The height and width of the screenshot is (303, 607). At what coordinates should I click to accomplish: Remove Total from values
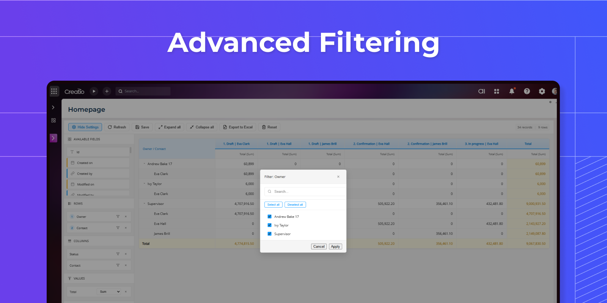click(x=126, y=292)
